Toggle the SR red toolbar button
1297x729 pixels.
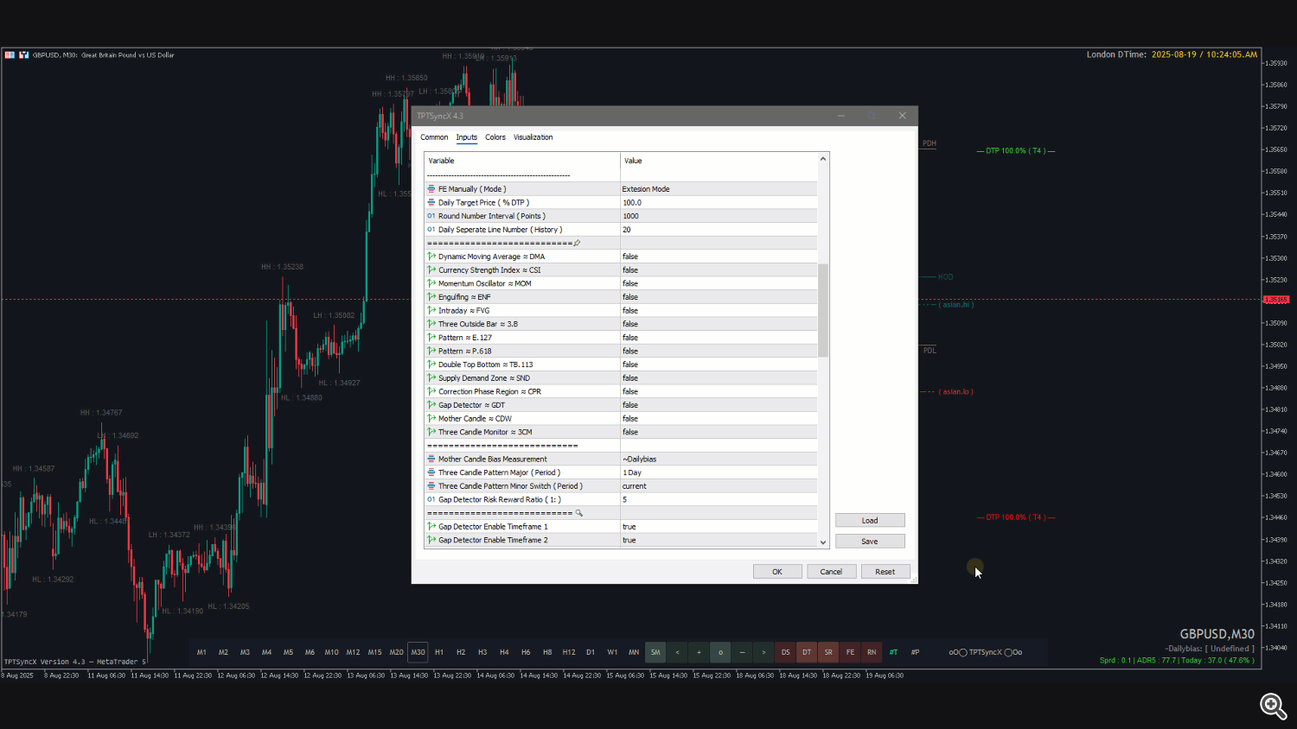point(828,652)
